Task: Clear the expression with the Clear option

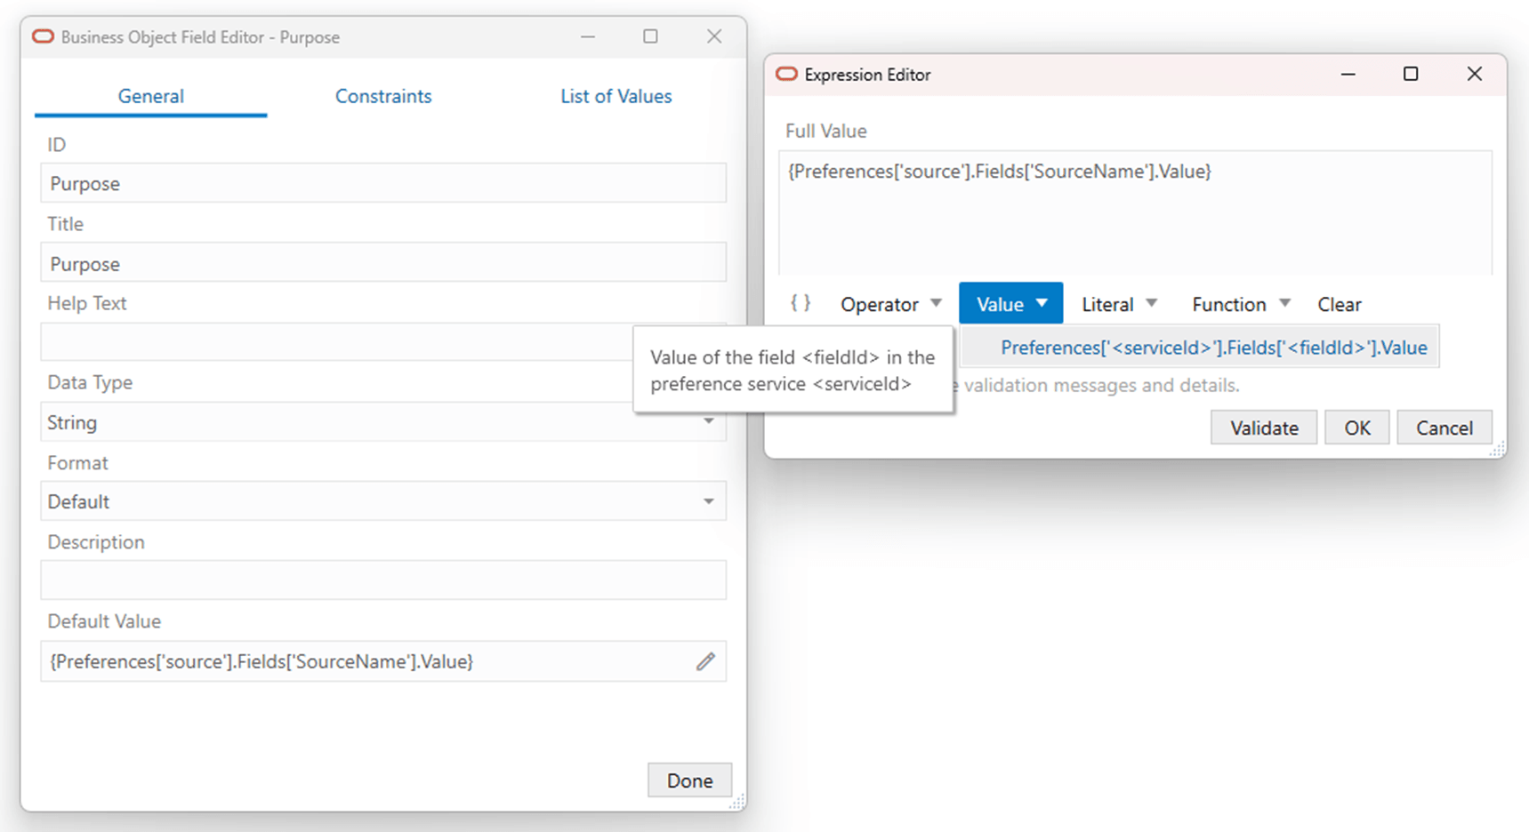Action: click(1339, 303)
